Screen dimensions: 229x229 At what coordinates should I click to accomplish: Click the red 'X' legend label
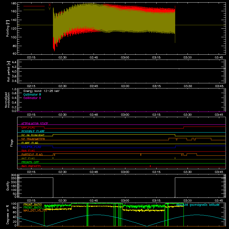pyautogui.click(x=50, y=5)
